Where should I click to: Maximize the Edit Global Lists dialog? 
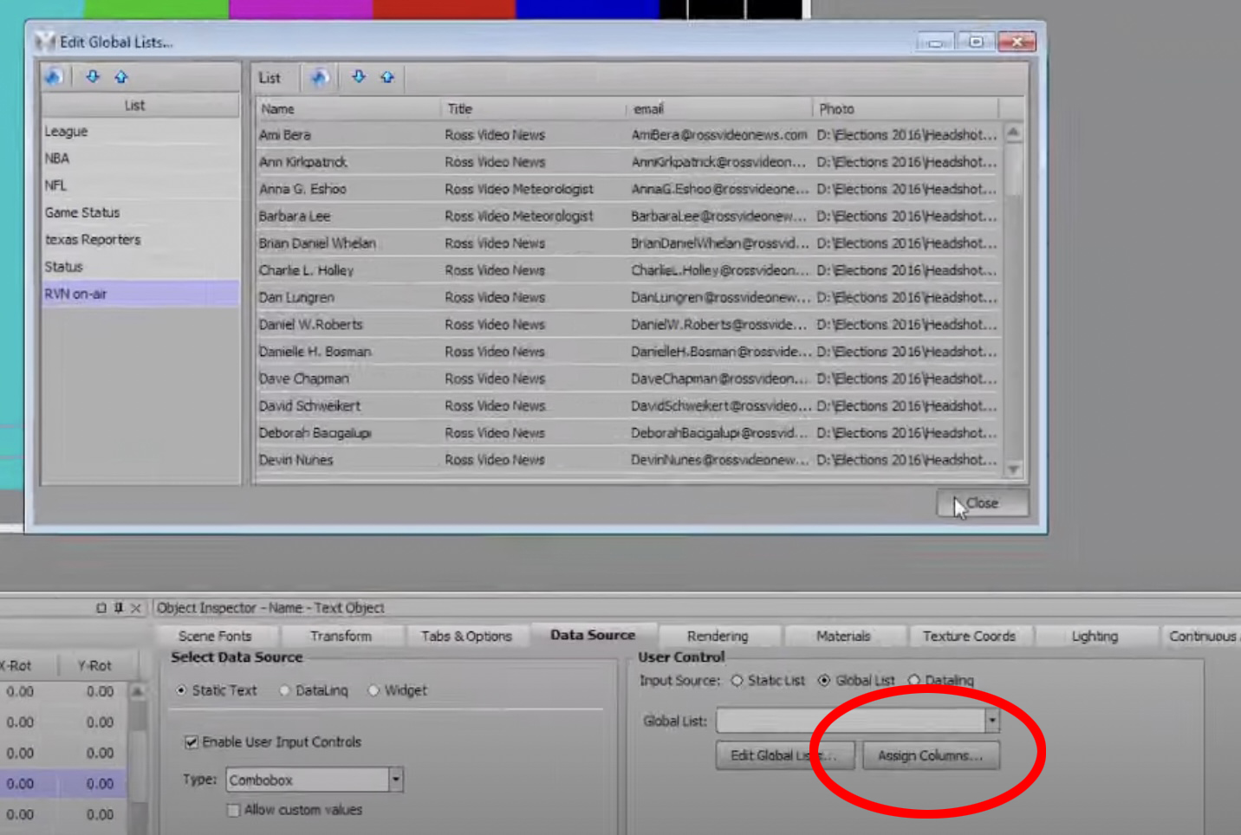point(976,42)
